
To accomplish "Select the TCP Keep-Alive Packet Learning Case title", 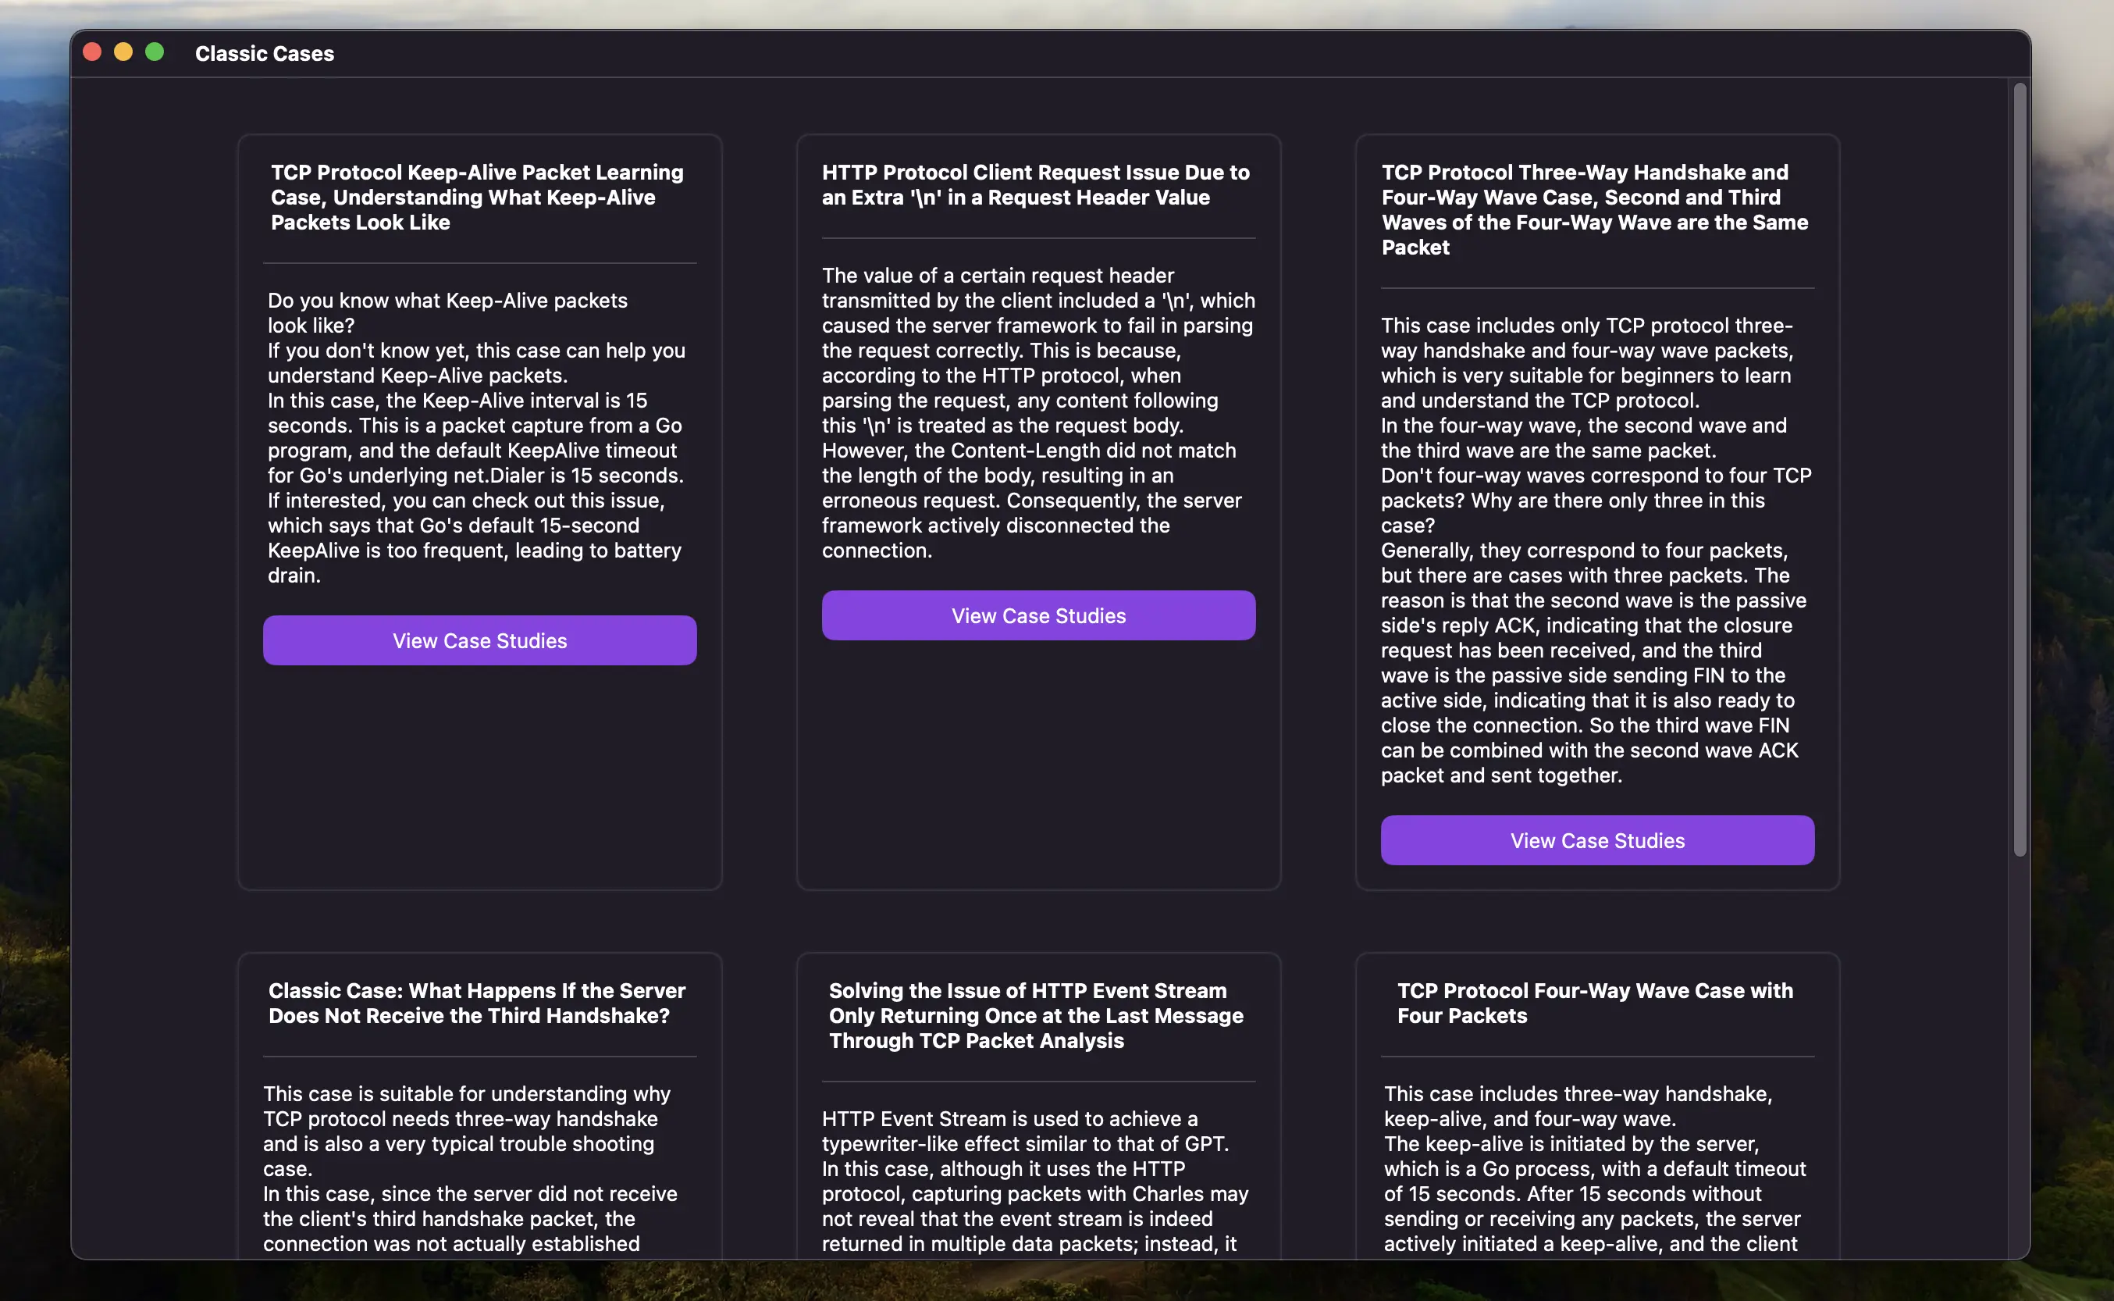I will click(477, 197).
